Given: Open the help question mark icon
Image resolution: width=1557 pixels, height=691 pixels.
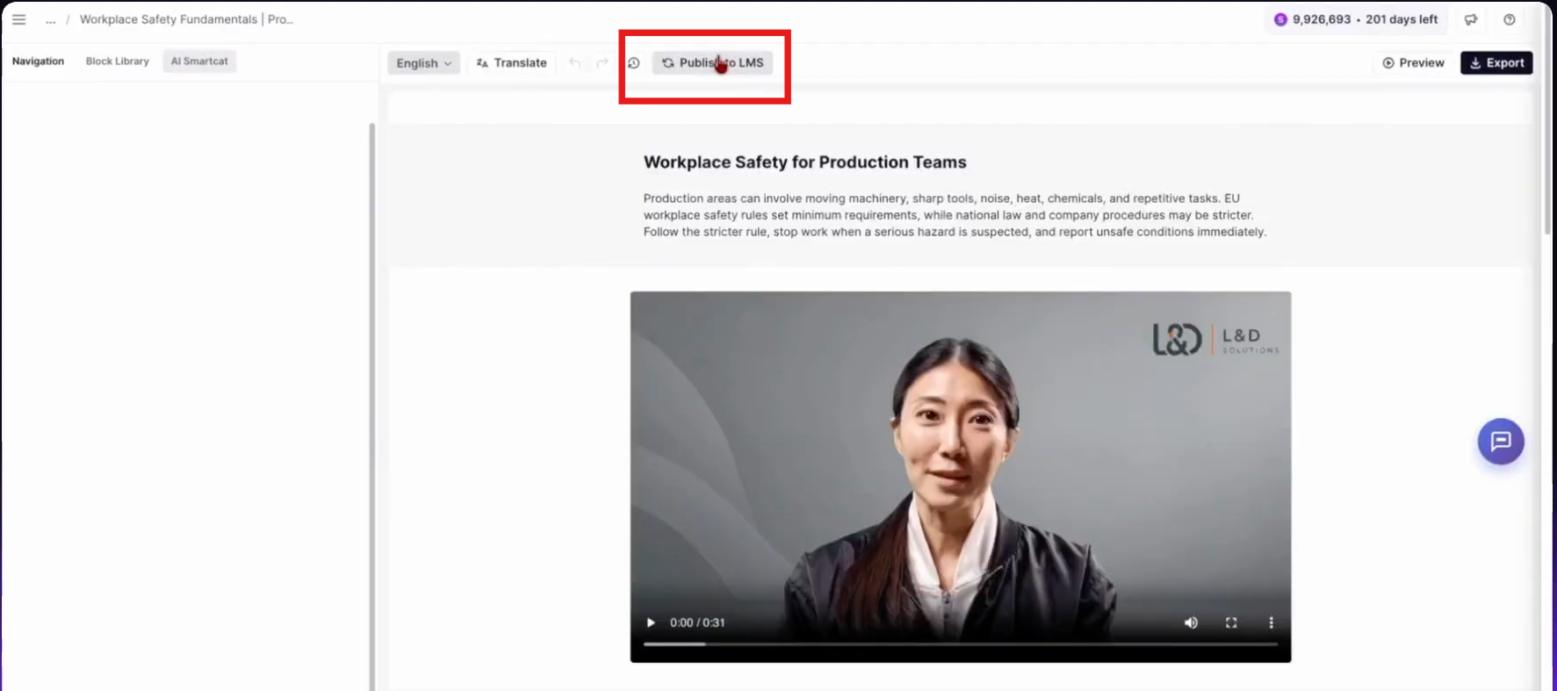Looking at the screenshot, I should pyautogui.click(x=1510, y=19).
